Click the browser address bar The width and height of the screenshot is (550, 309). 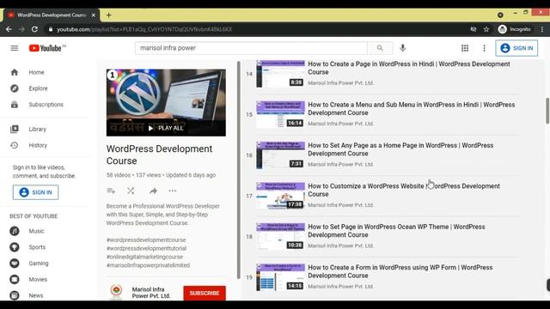click(256, 29)
